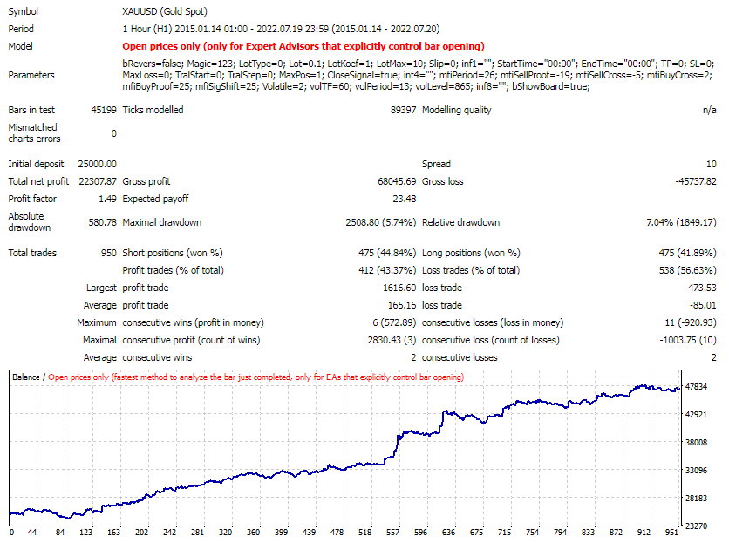Image resolution: width=729 pixels, height=543 pixels.
Task: Click the 'Short positions (won %)' label
Action: [173, 253]
